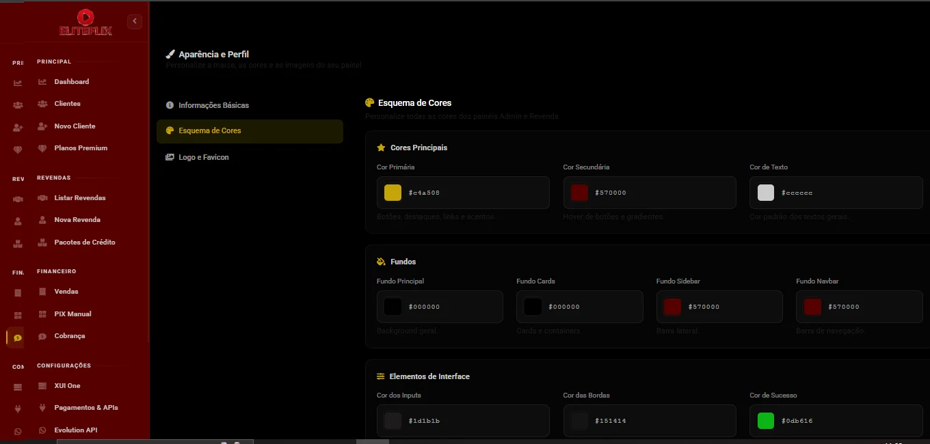Click the sliders icon beside Elementos de Interface
The image size is (930, 444).
[x=381, y=376]
